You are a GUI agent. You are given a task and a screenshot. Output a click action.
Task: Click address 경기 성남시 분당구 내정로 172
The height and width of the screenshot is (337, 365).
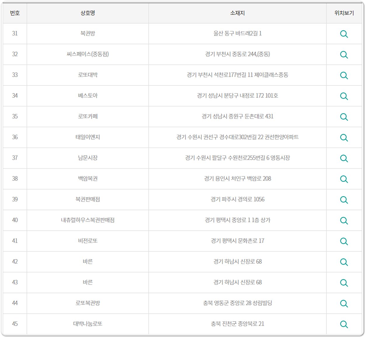tap(230, 95)
